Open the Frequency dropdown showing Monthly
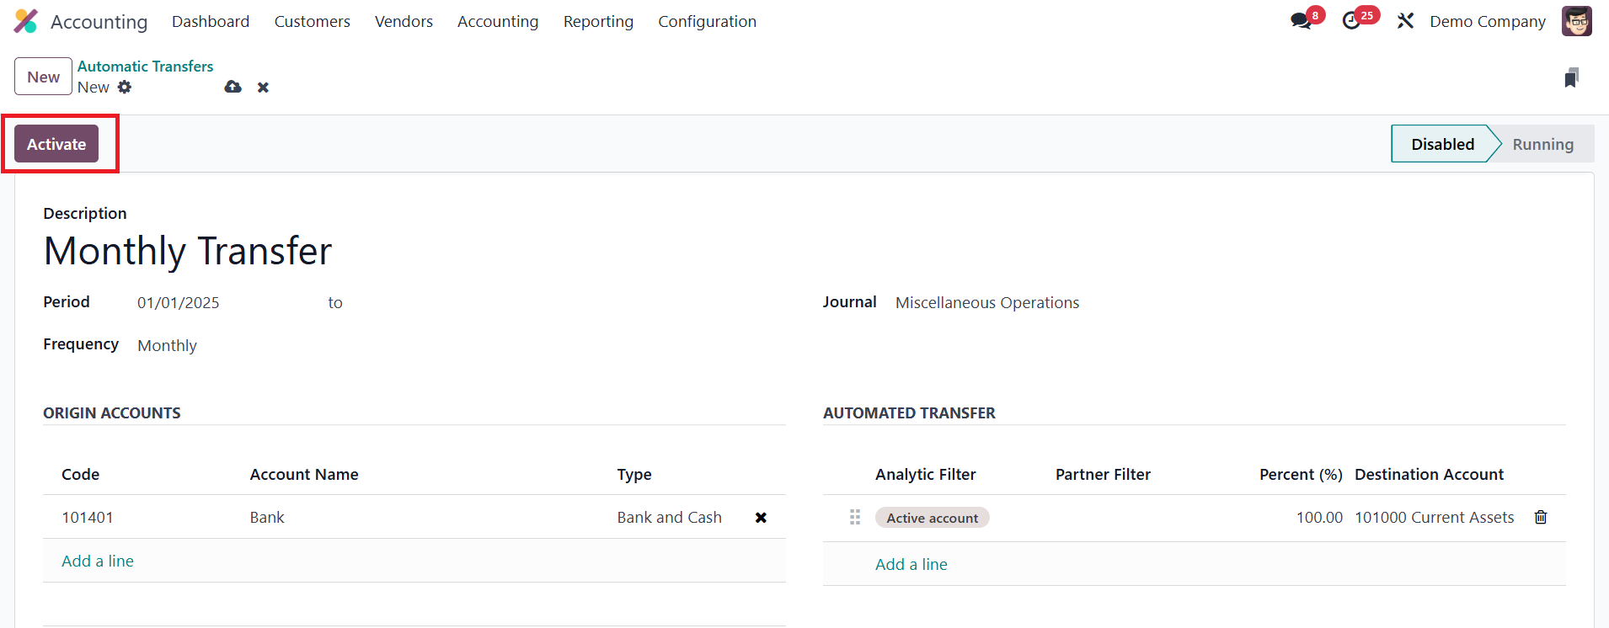Screen dimensions: 1609x628 (168, 346)
